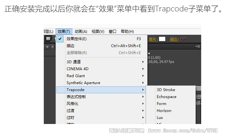Choose 描边 menu command
This screenshot has width=231, height=136.
[x=102, y=46]
